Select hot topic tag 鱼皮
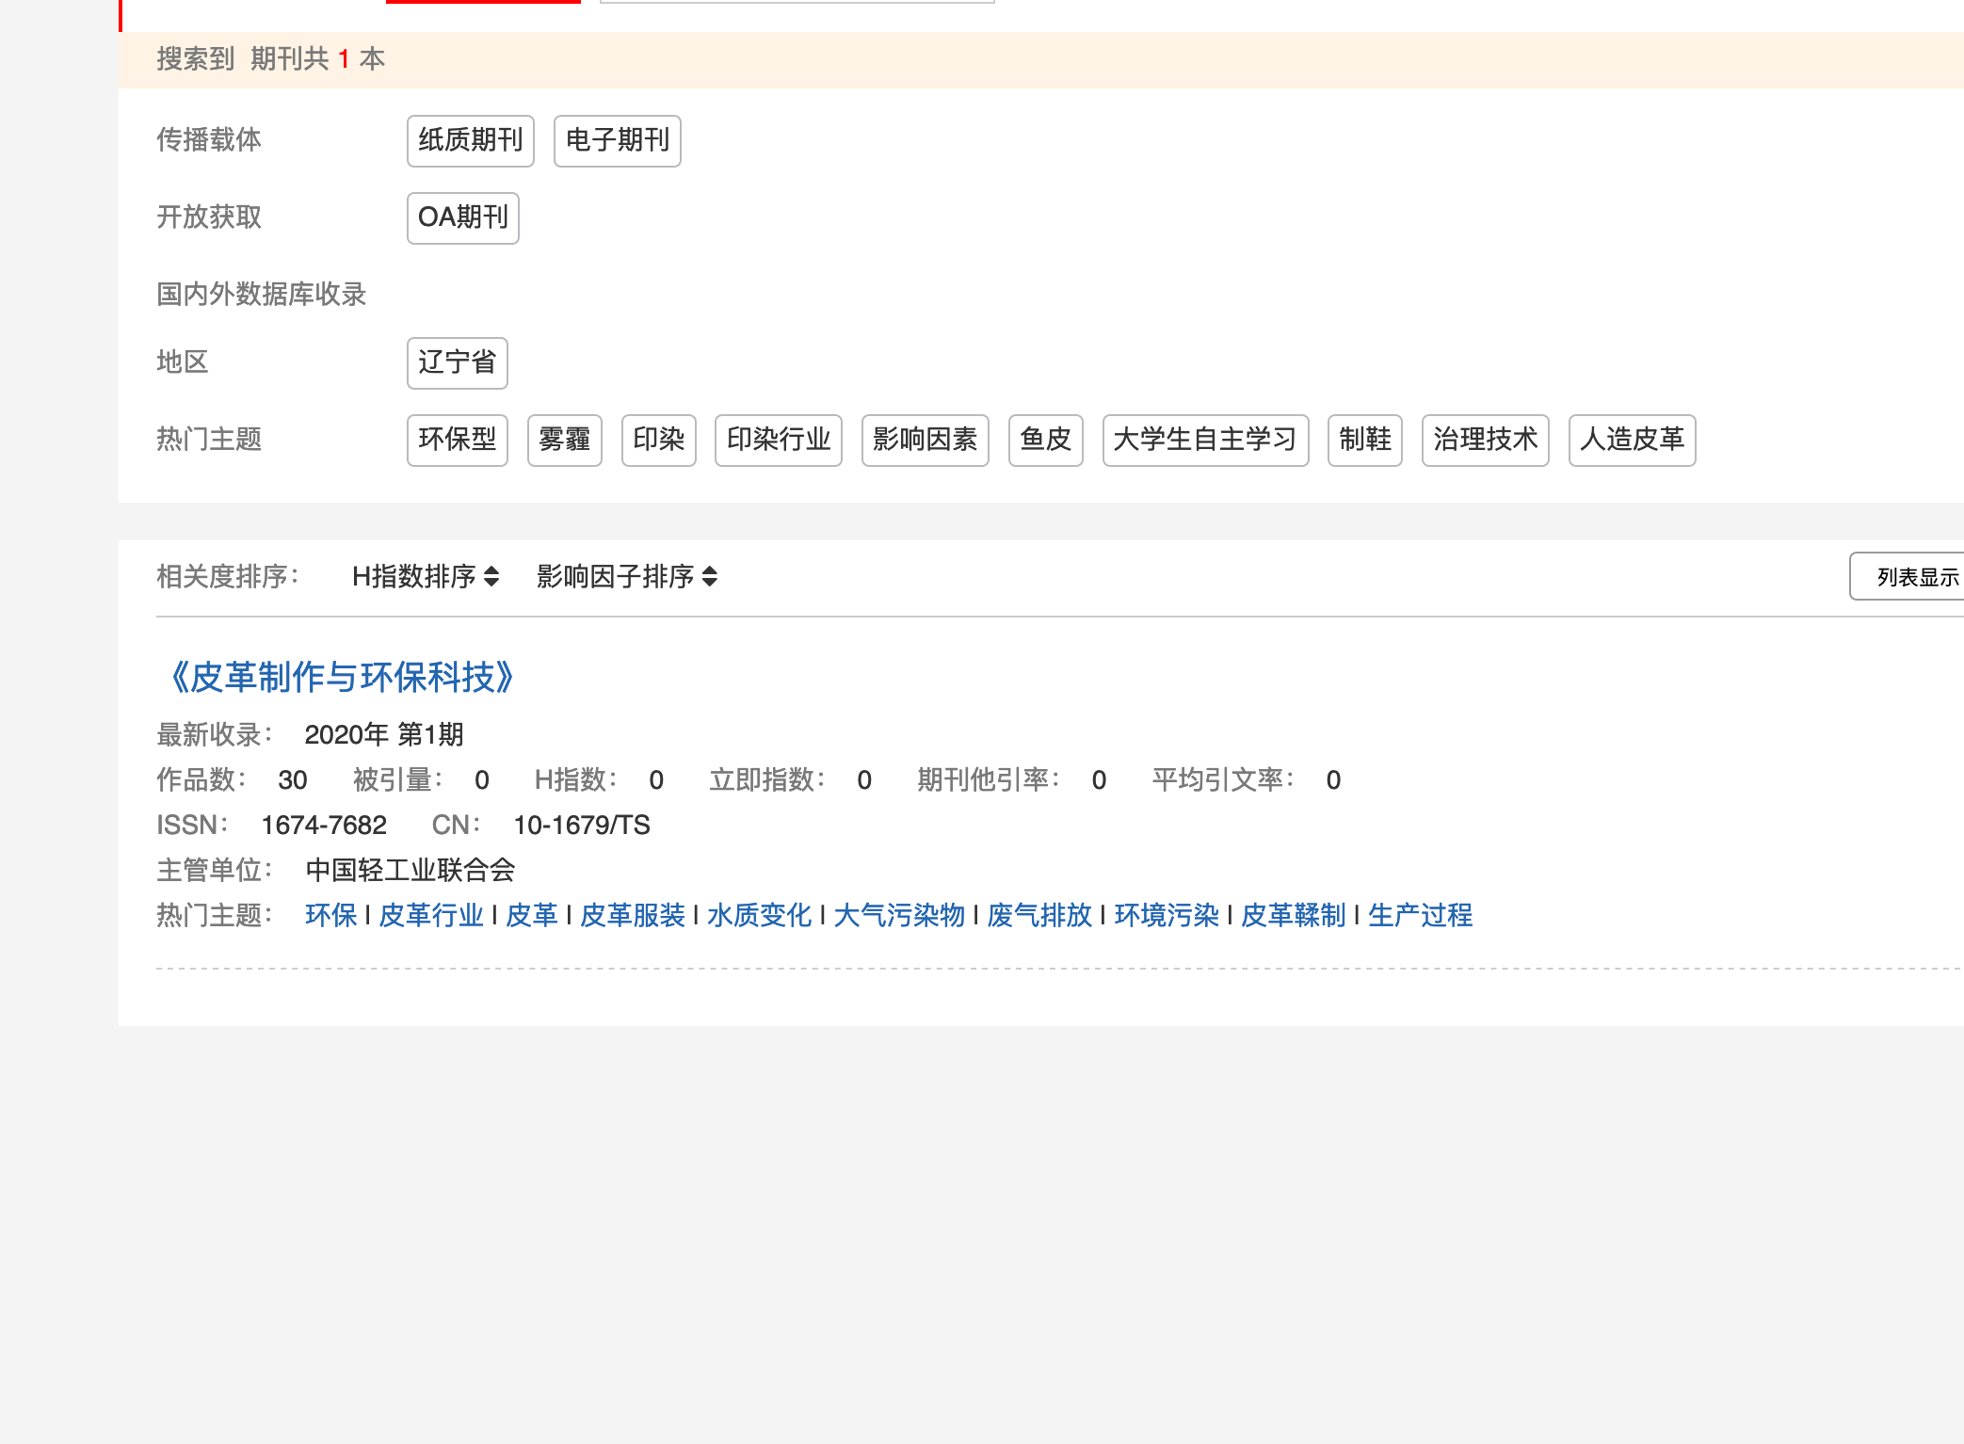1964x1444 pixels. coord(1046,441)
